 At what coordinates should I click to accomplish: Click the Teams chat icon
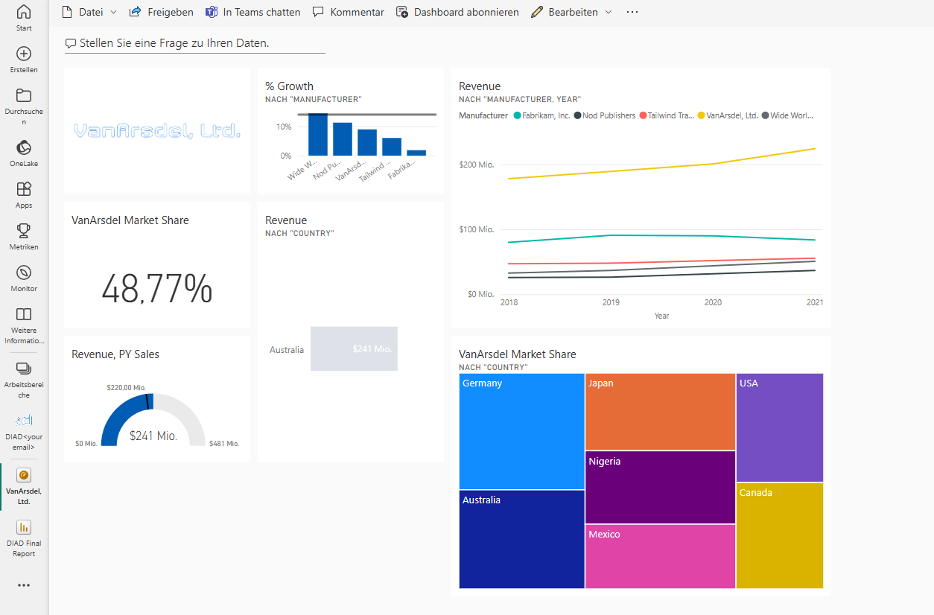(x=211, y=12)
